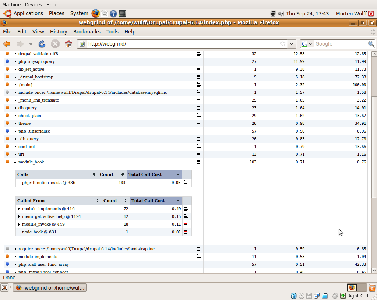Image resolution: width=377 pixels, height=300 pixels.
Task: Expand module_implements @ 416 caller
Action: point(19,209)
